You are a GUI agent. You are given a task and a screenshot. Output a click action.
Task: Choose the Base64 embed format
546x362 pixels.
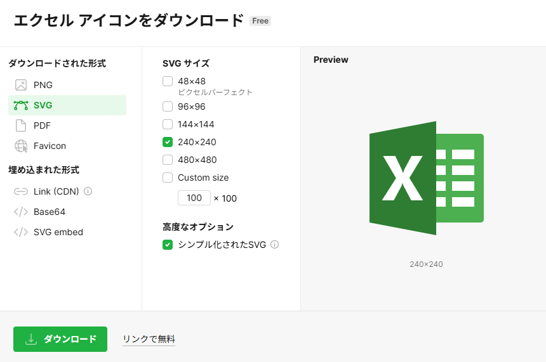(67, 212)
